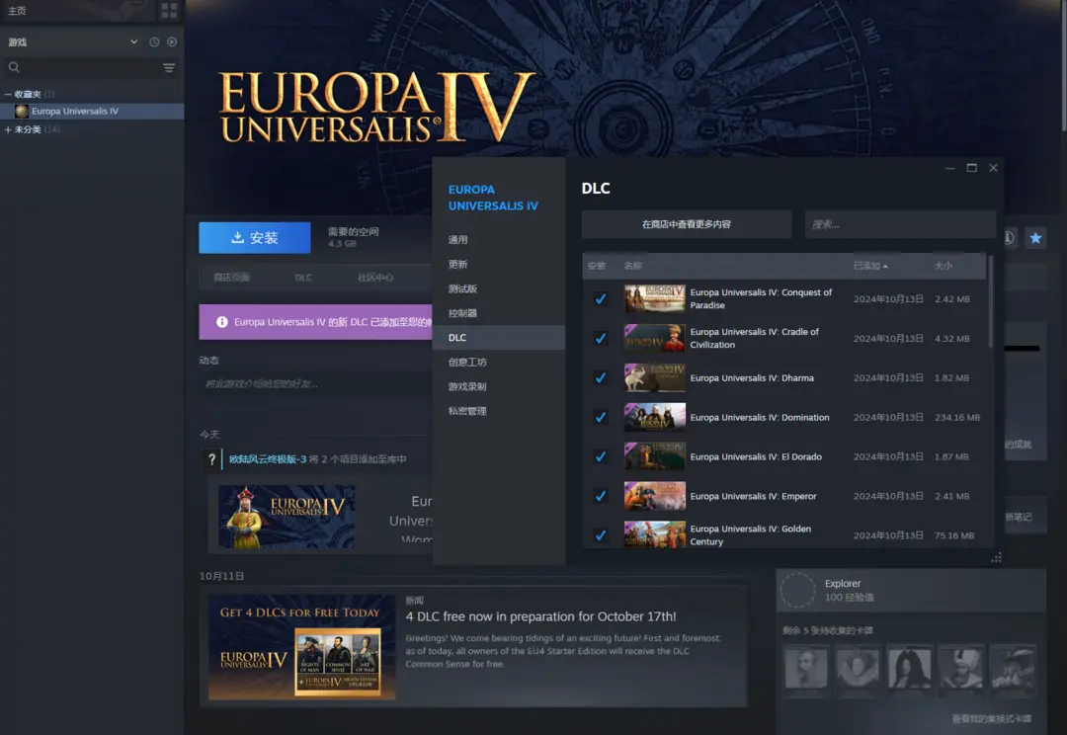1067x735 pixels.
Task: Open the library filter options icon
Action: pos(169,67)
